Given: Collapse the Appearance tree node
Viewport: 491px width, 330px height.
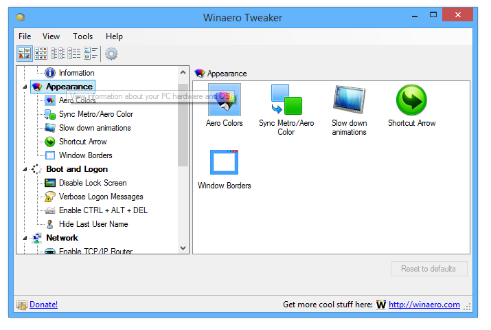Looking at the screenshot, I should (25, 87).
